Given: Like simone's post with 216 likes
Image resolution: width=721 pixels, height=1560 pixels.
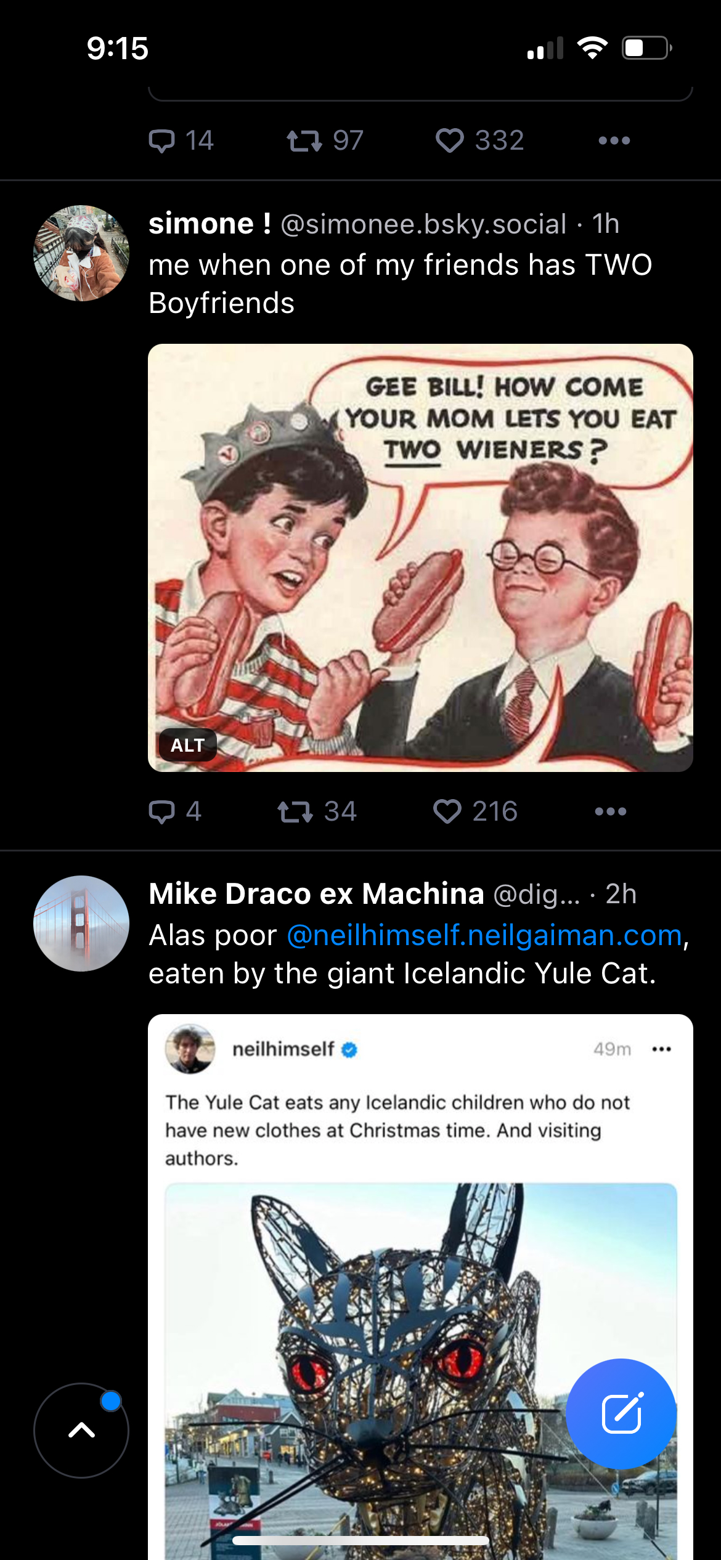Looking at the screenshot, I should pos(447,811).
